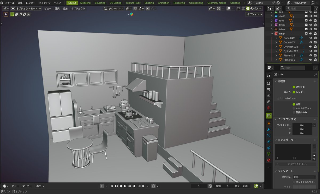The width and height of the screenshot is (320, 194).
Task: Switch to the Modeling workspace tab
Action: (x=85, y=3)
